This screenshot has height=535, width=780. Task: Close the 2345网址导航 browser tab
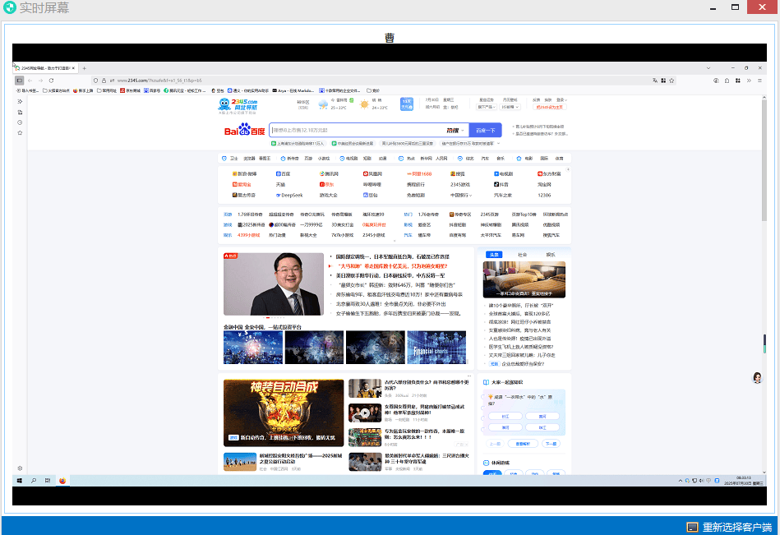coord(74,68)
